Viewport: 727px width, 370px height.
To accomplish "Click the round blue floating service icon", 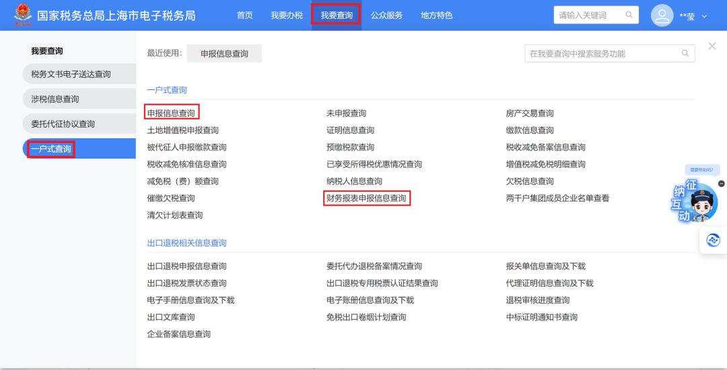I will click(x=714, y=240).
